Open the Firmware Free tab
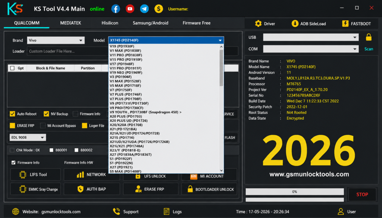This screenshot has width=382, height=218. pyautogui.click(x=196, y=23)
